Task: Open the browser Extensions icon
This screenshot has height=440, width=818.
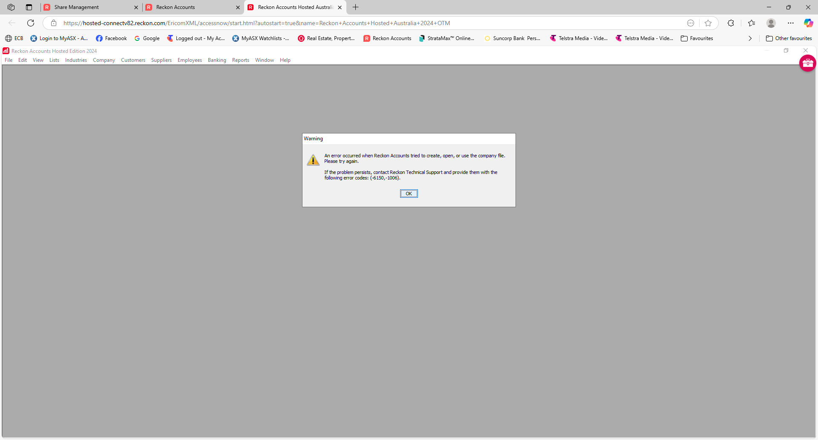Action: 731,23
